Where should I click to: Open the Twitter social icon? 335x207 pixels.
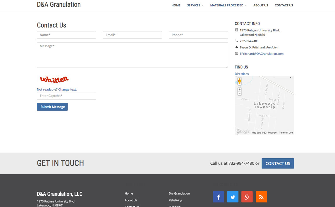coord(233,197)
